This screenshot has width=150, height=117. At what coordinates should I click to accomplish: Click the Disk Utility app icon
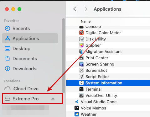pyautogui.click(x=81, y=39)
